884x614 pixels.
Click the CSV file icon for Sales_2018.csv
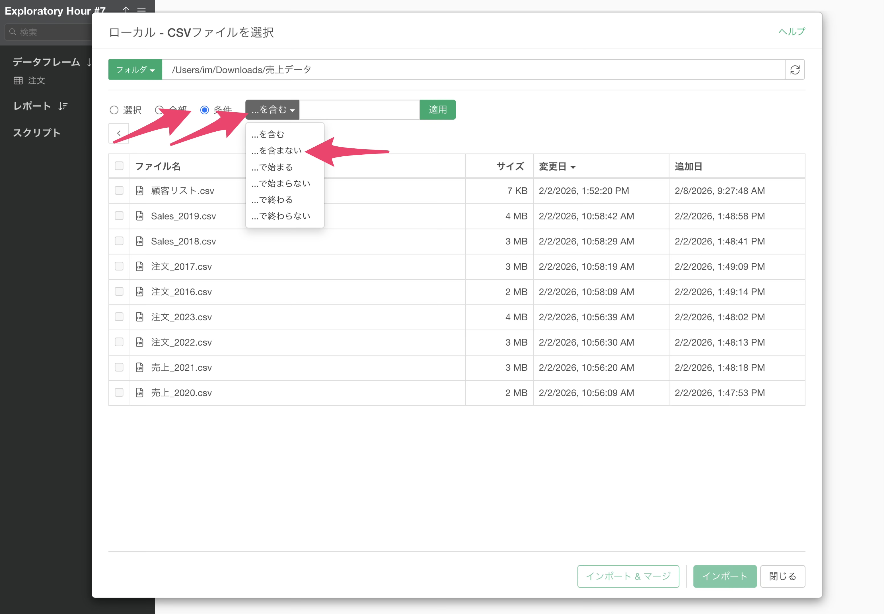tap(140, 241)
